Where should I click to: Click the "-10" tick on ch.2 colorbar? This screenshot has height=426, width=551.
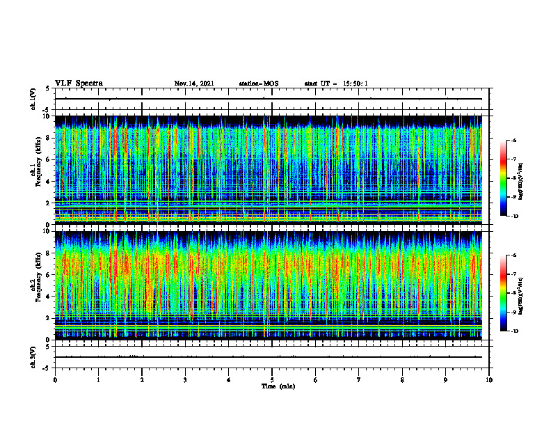[514, 331]
